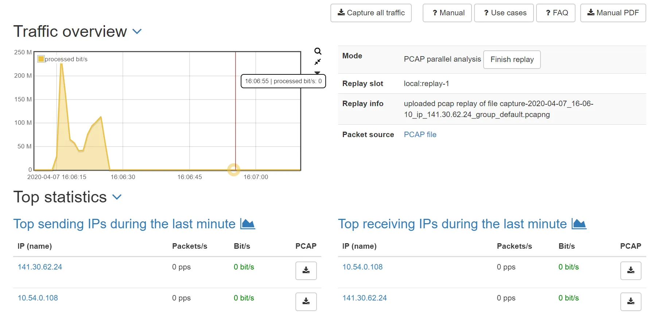The height and width of the screenshot is (318, 655).
Task: Open the FAQ page
Action: [x=555, y=13]
